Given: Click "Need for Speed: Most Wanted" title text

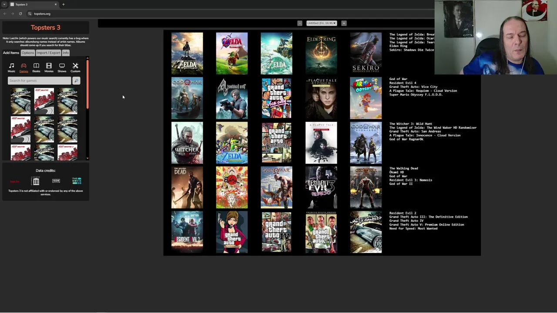Looking at the screenshot, I should click(413, 229).
